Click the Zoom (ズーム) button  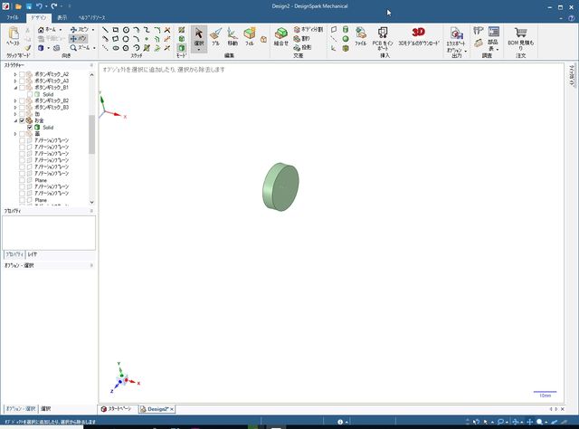(x=81, y=48)
